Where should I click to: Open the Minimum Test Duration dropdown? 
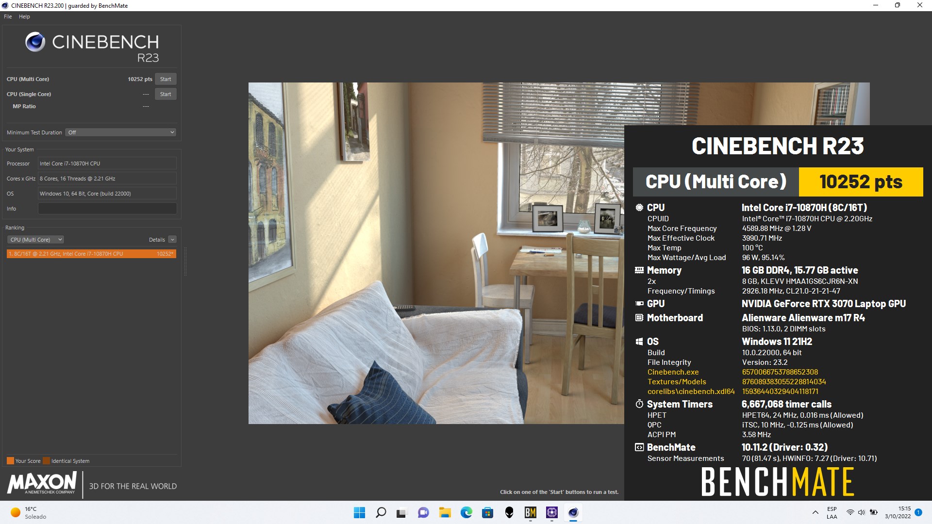tap(120, 132)
